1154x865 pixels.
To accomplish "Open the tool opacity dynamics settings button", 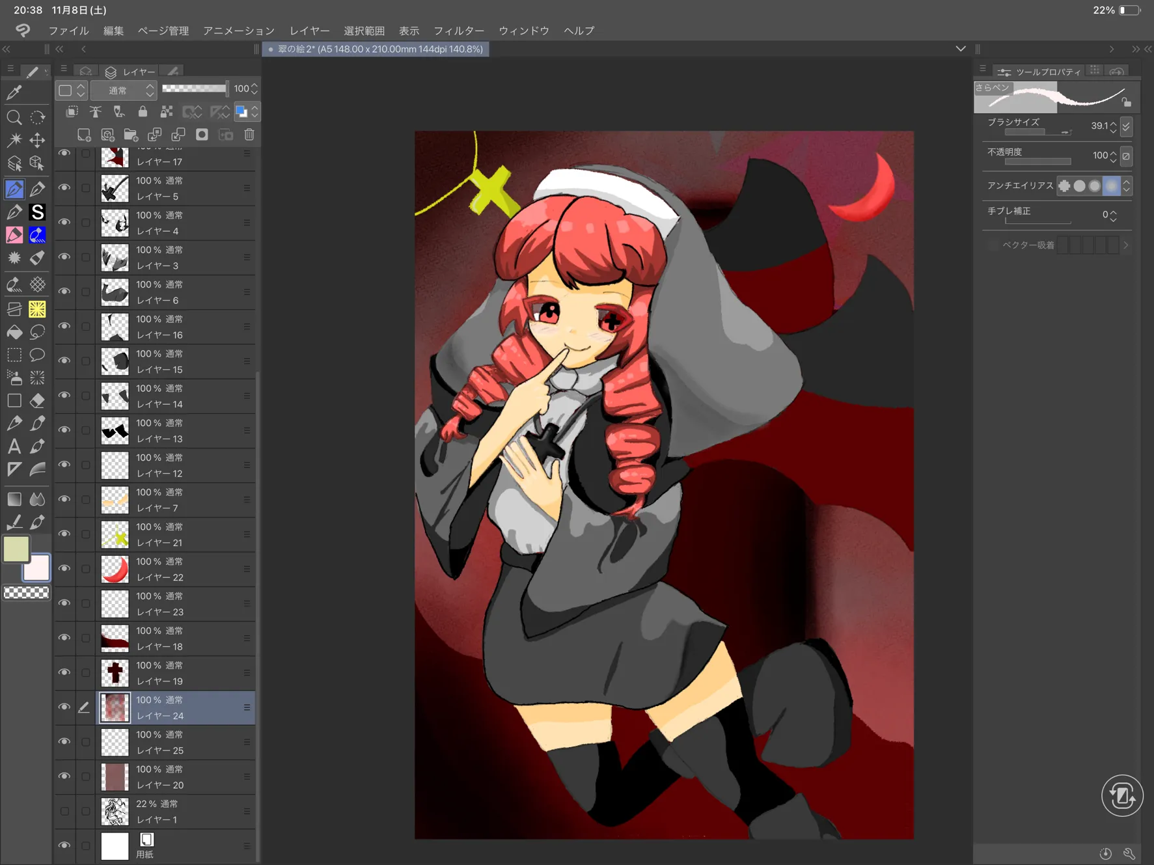I will [x=1126, y=156].
